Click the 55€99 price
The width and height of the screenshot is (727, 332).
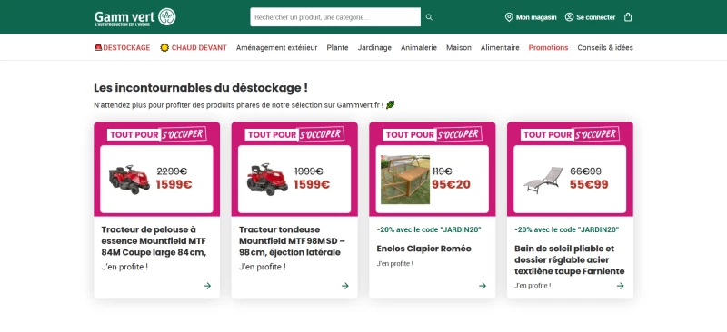click(589, 184)
